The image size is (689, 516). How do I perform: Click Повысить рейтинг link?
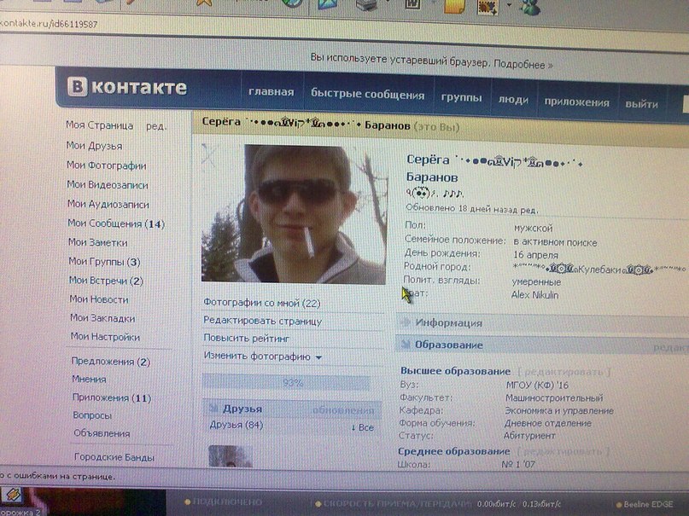(x=247, y=339)
